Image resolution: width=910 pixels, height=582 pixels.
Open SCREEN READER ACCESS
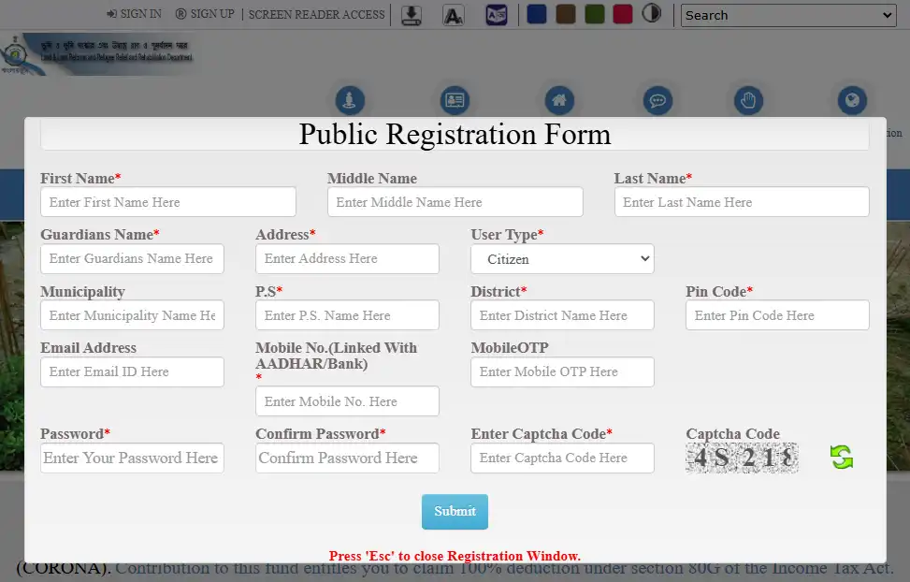[315, 14]
